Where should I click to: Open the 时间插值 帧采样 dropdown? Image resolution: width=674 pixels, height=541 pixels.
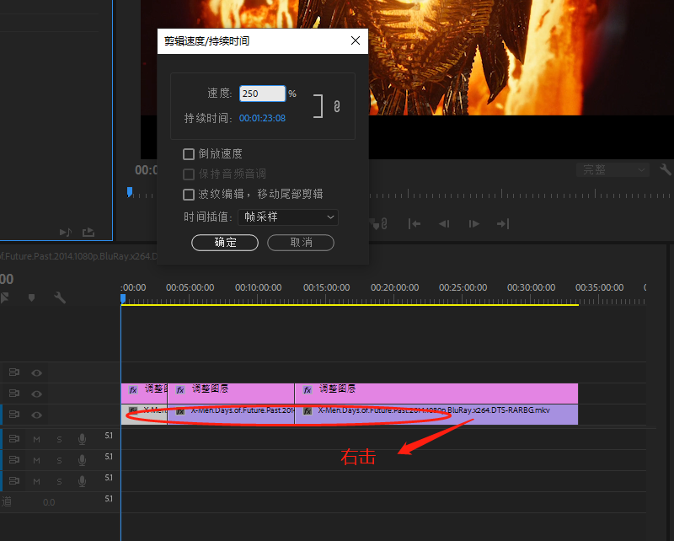(288, 217)
